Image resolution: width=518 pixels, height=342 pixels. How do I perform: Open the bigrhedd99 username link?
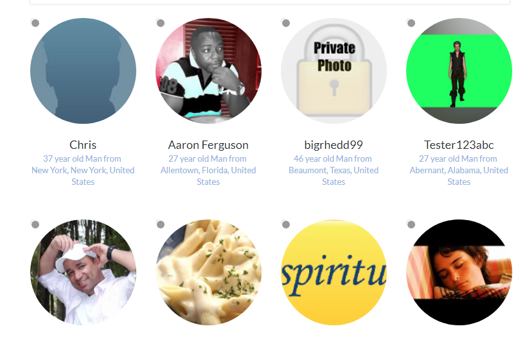point(334,145)
